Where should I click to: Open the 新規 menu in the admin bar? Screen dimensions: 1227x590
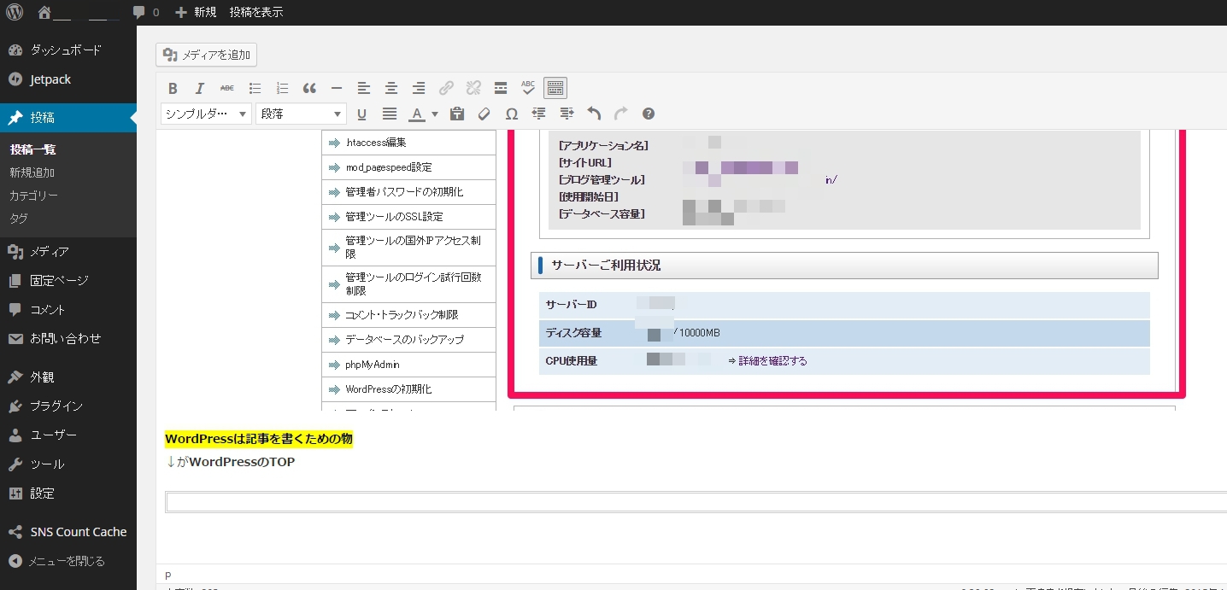[196, 13]
